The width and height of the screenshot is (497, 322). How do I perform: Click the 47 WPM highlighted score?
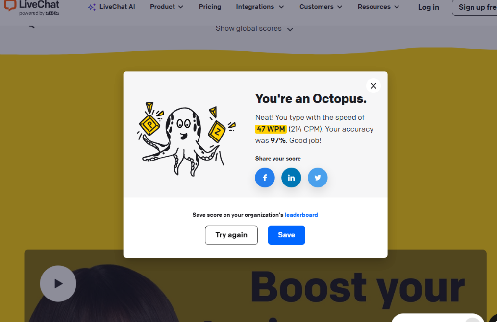coord(271,129)
